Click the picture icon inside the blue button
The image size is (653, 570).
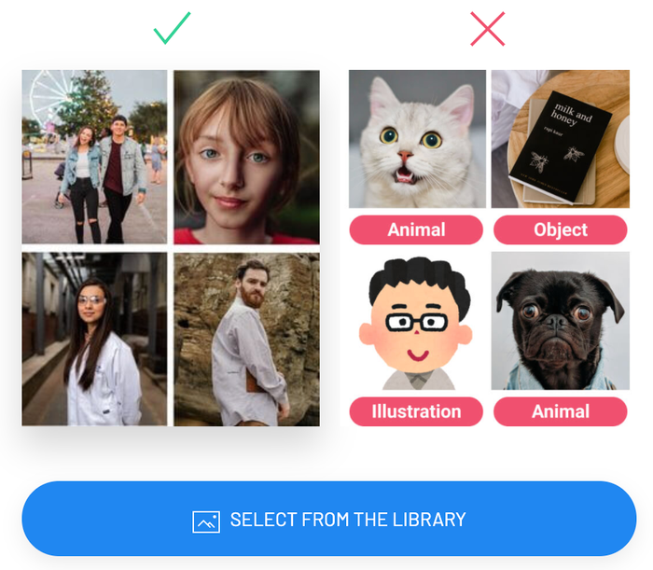[206, 521]
